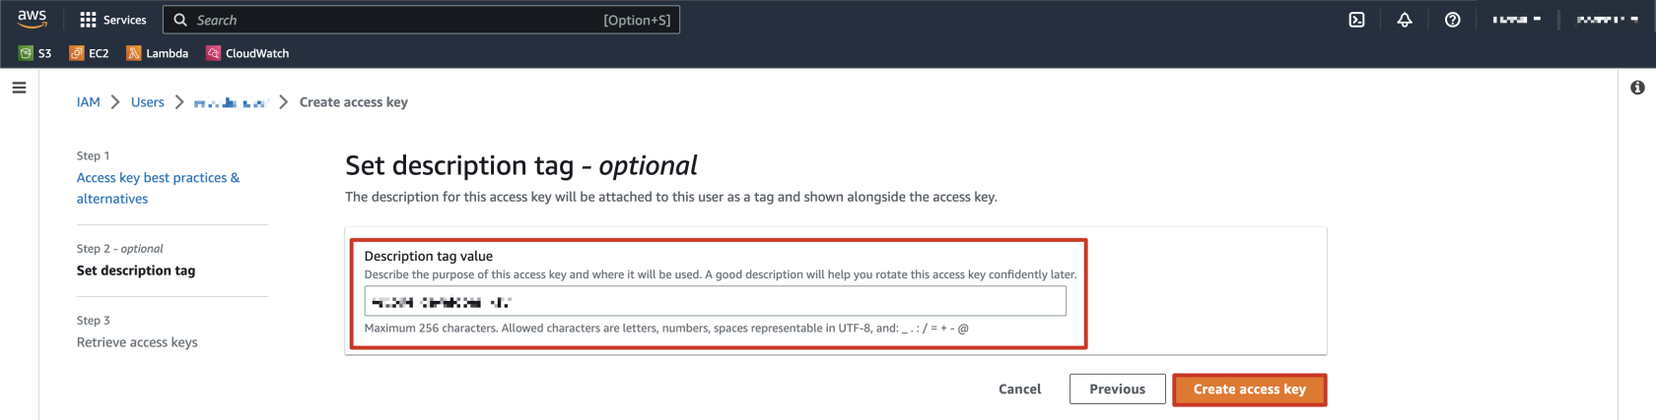This screenshot has width=1656, height=420.
Task: Click the Previous button
Action: click(x=1118, y=390)
